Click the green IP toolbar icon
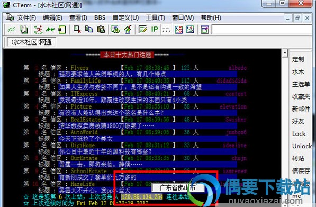This screenshot has width=316, height=207. coord(155,30)
